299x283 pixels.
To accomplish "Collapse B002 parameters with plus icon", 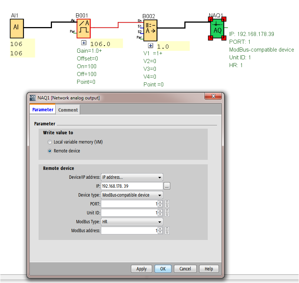I will [x=151, y=46].
